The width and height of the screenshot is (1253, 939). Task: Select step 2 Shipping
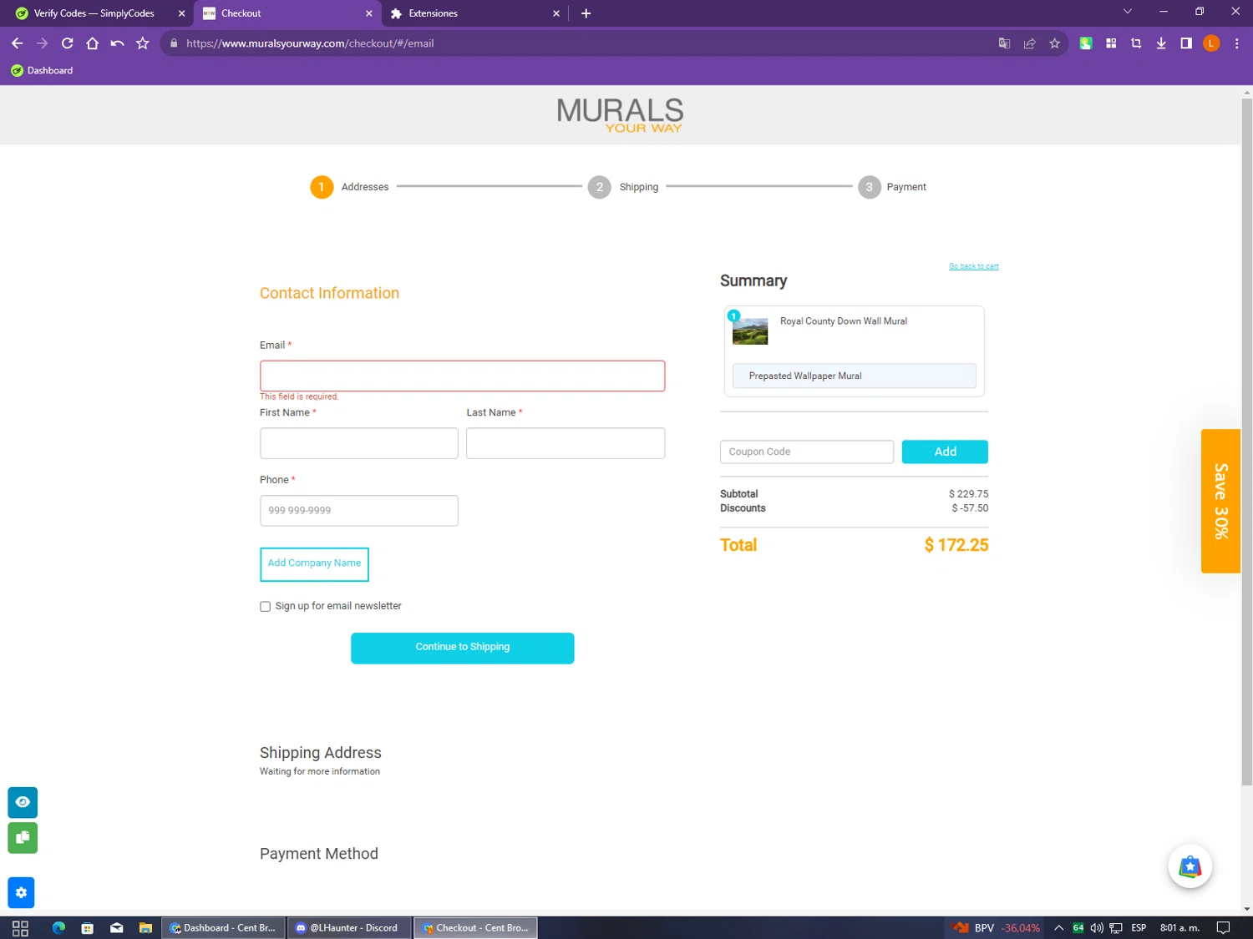(623, 187)
